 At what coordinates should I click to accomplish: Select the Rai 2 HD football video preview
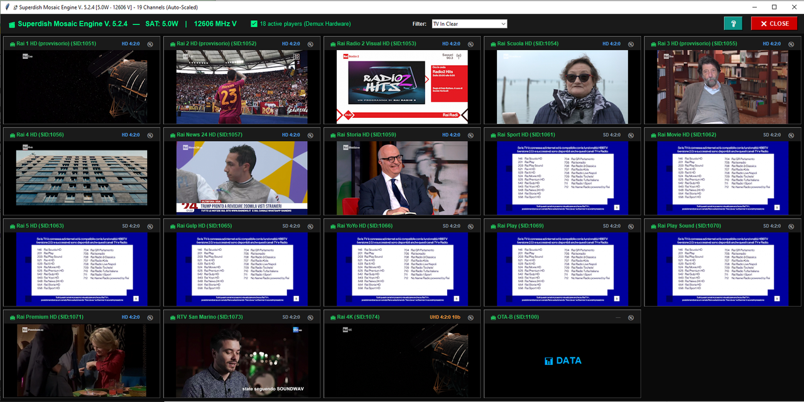[x=242, y=87]
